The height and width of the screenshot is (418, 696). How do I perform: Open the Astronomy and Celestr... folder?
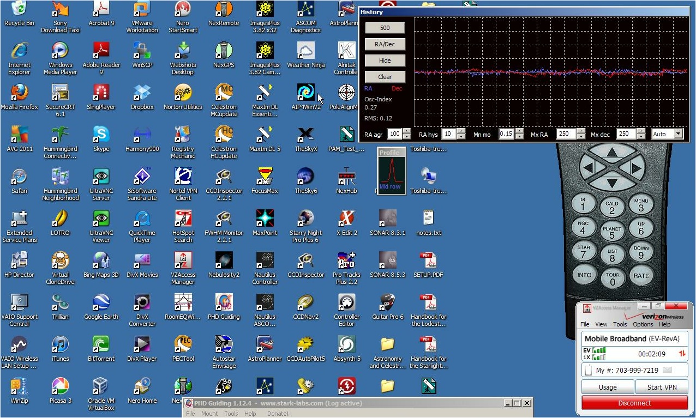tap(387, 352)
